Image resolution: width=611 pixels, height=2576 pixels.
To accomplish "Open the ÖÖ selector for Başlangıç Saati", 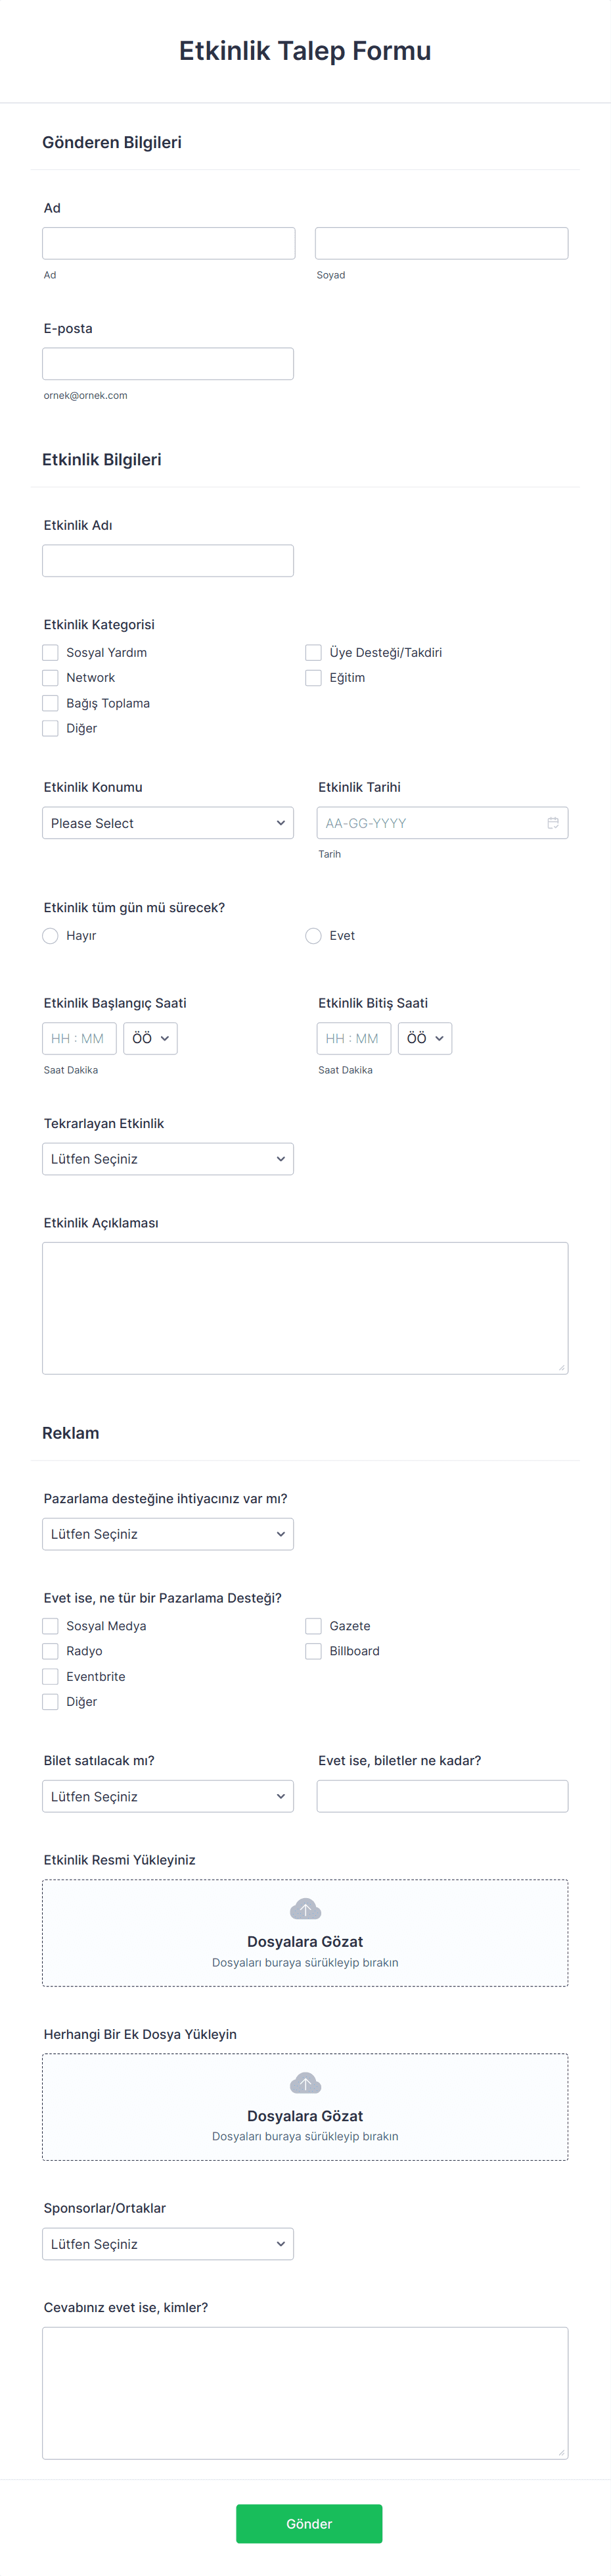I will point(150,1039).
